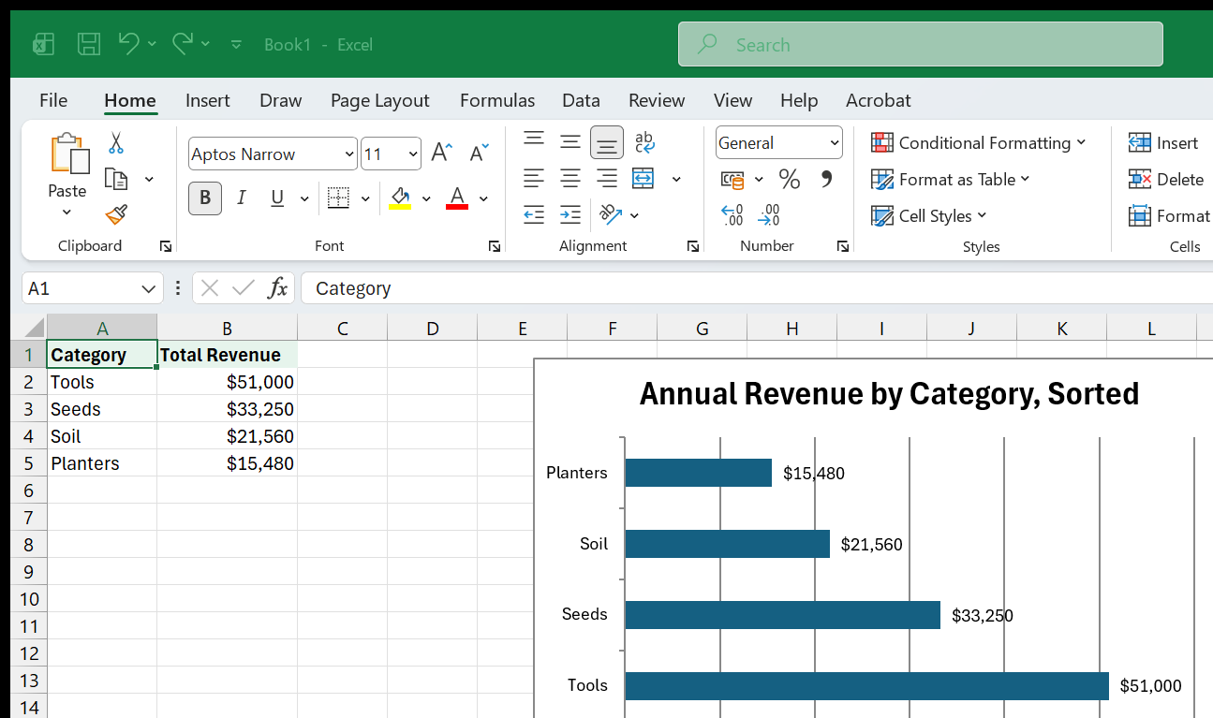Click the Save icon in title bar

click(x=88, y=44)
